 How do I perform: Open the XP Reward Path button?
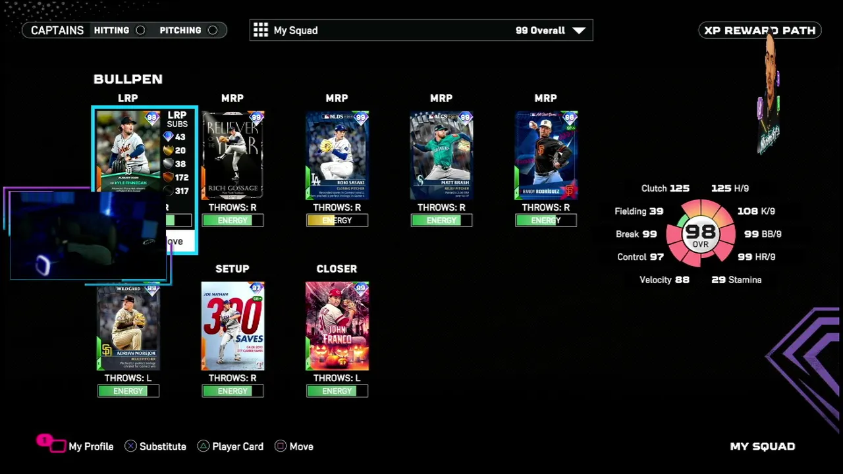point(760,30)
